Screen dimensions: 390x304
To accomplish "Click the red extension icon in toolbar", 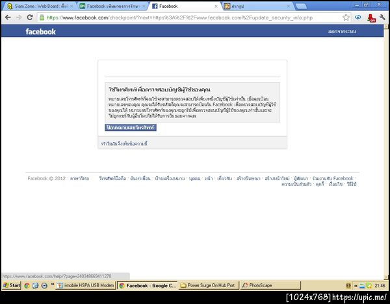I will (x=371, y=18).
